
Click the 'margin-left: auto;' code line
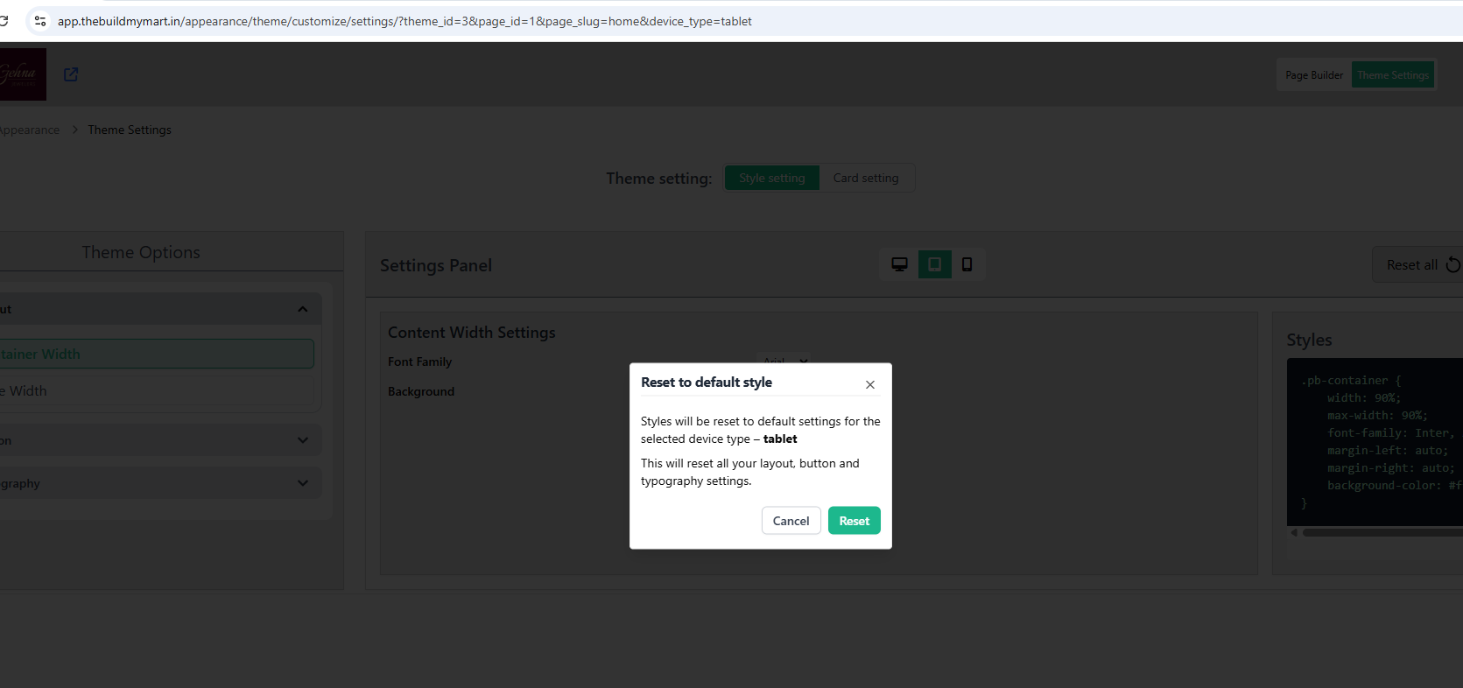[x=1388, y=451]
